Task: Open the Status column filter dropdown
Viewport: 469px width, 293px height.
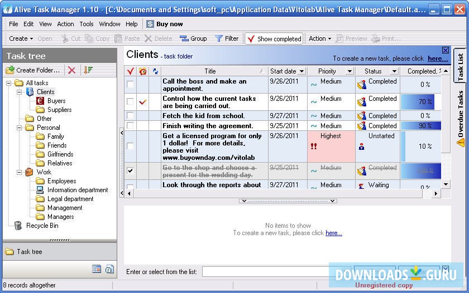Action: point(394,71)
